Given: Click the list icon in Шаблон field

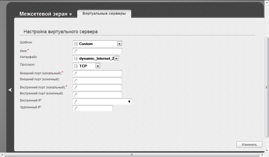Looking at the screenshot, I should [x=76, y=44].
